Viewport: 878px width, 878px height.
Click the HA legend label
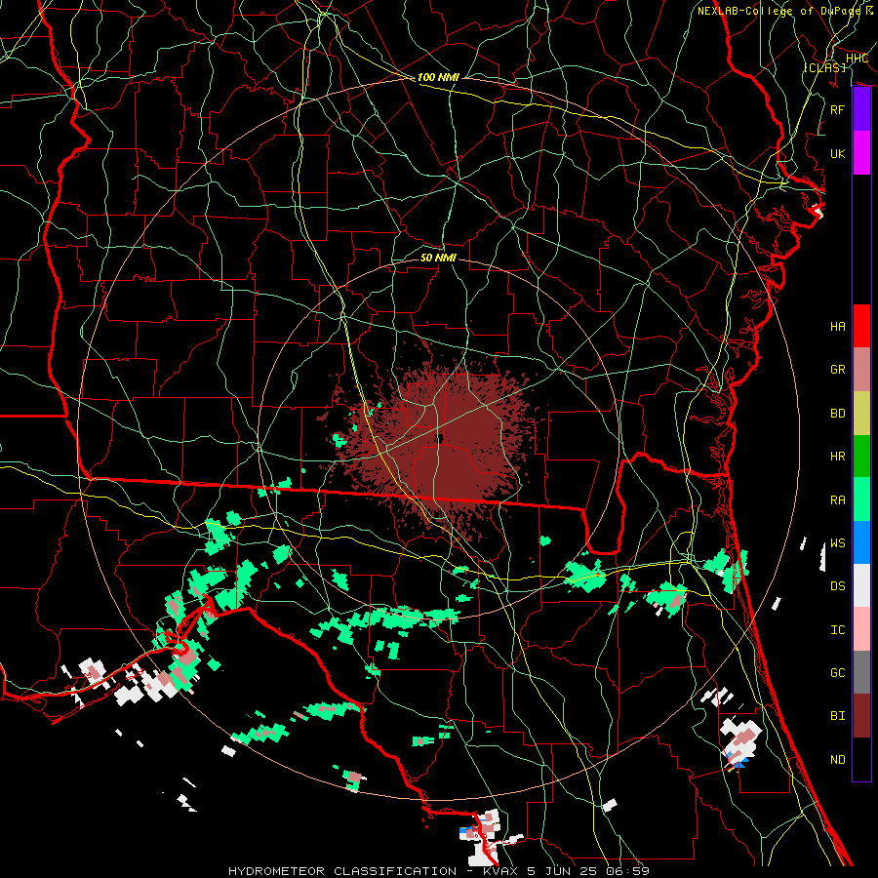coord(838,327)
